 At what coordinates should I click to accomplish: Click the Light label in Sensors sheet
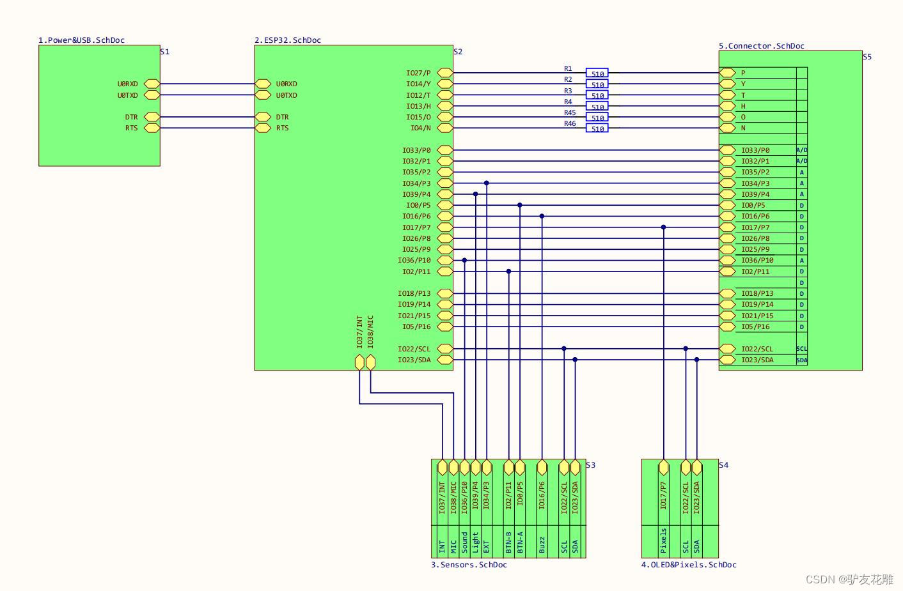476,542
